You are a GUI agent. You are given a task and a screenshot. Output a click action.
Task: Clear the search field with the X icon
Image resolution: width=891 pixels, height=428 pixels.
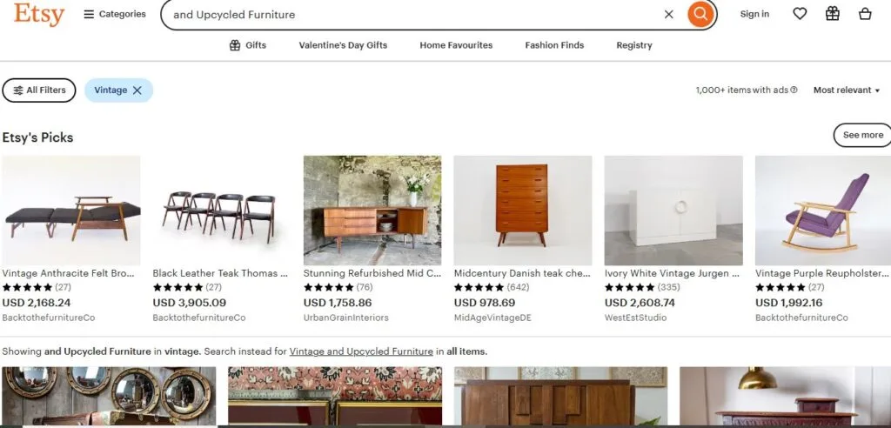click(x=669, y=14)
